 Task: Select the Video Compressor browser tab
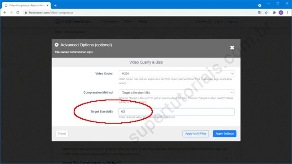[x=27, y=5]
